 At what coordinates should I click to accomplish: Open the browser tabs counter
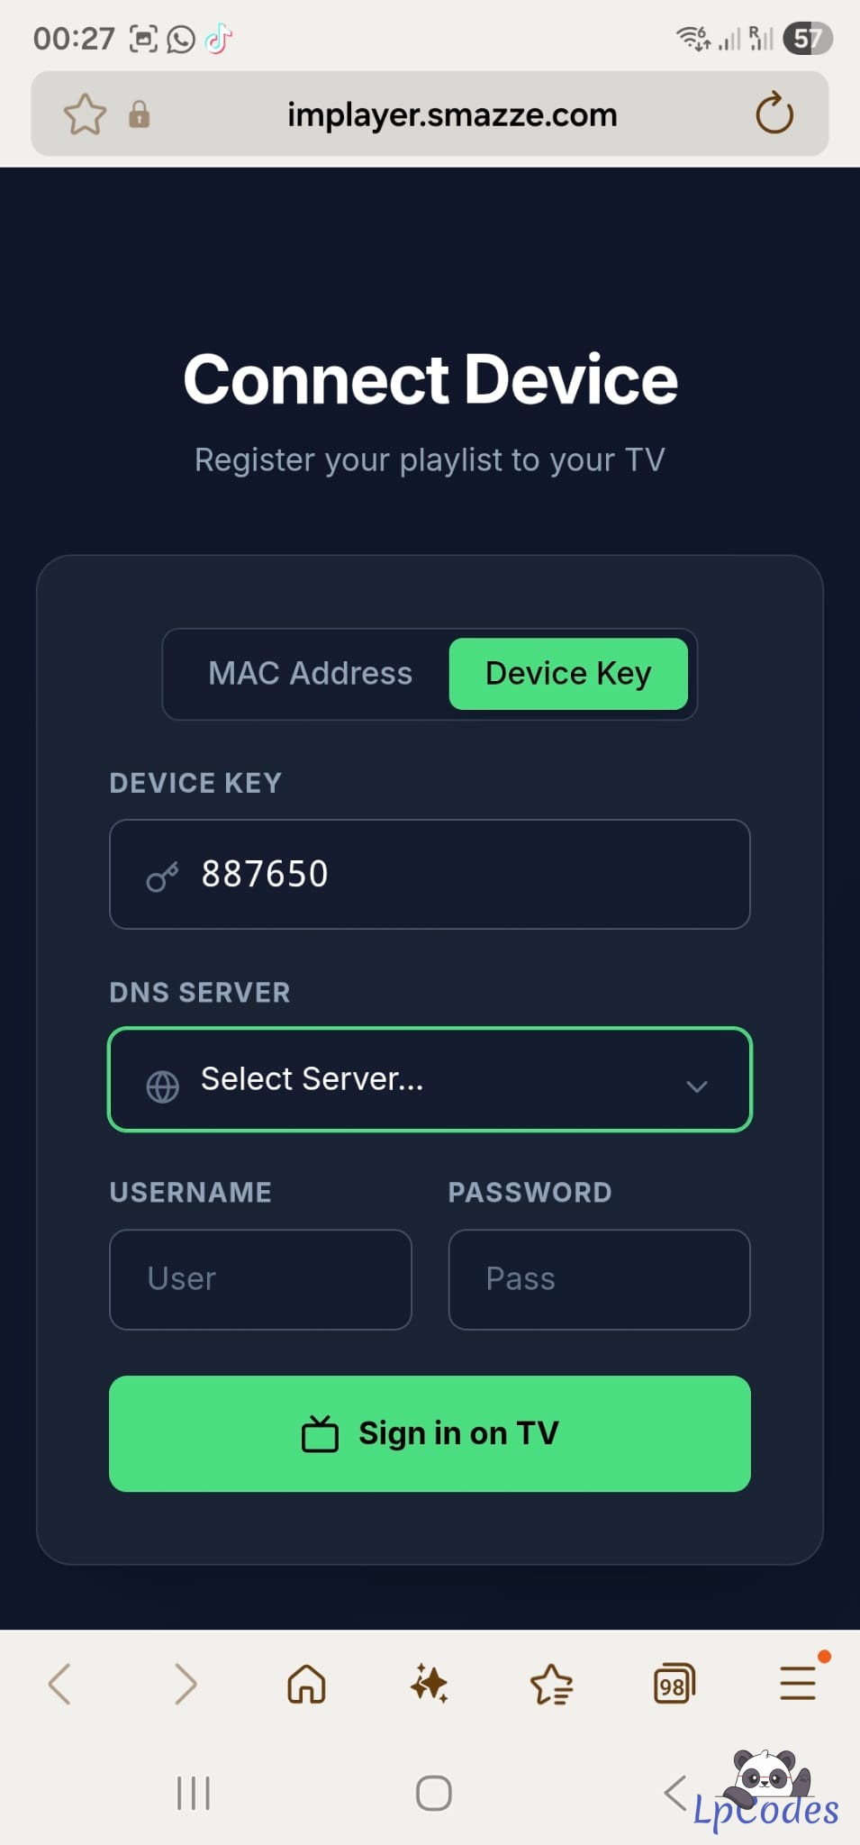click(x=674, y=1684)
